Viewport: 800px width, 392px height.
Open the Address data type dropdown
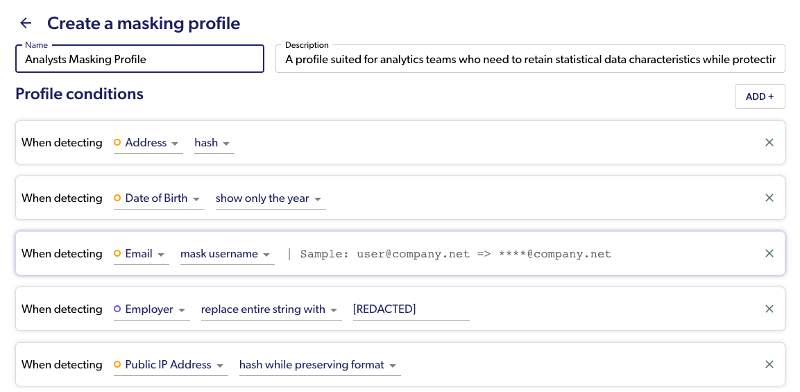pos(148,143)
